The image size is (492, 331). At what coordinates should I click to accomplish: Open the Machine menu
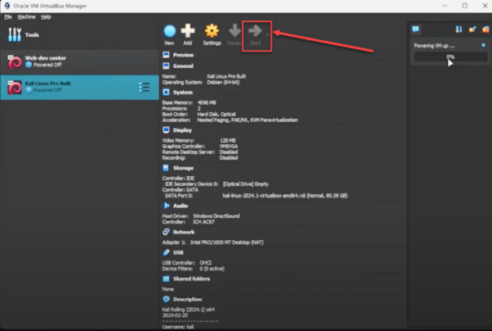pos(25,16)
